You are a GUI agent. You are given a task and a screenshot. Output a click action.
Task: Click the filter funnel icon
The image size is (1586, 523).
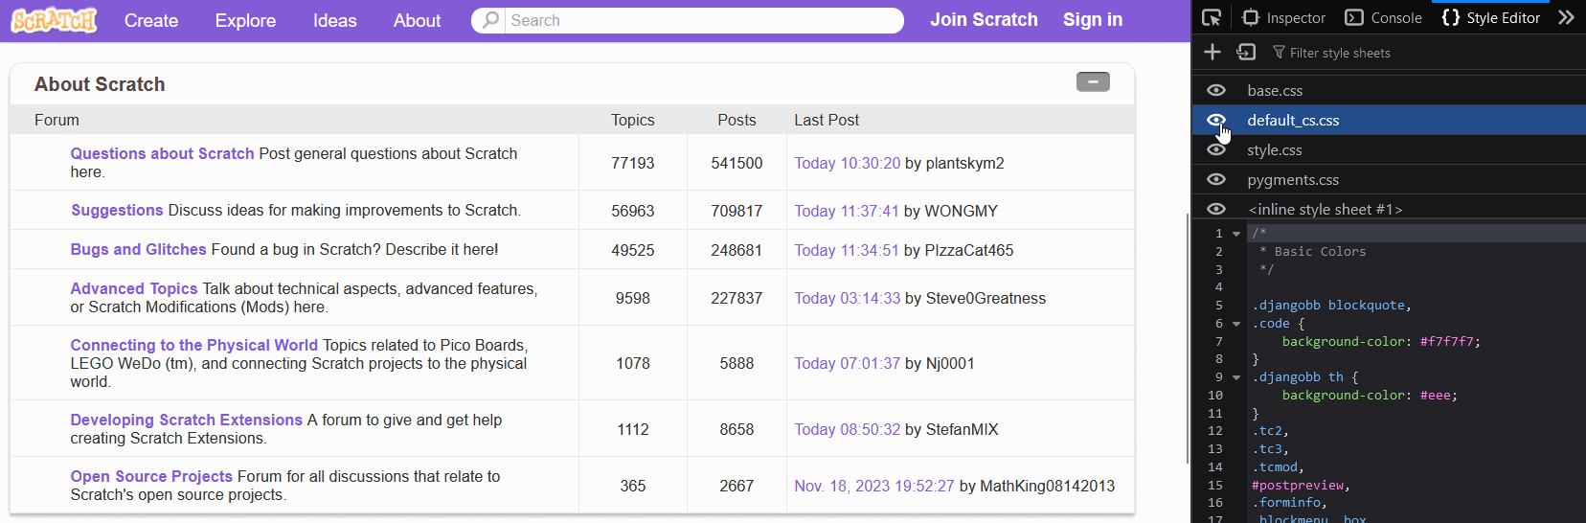1279,52
